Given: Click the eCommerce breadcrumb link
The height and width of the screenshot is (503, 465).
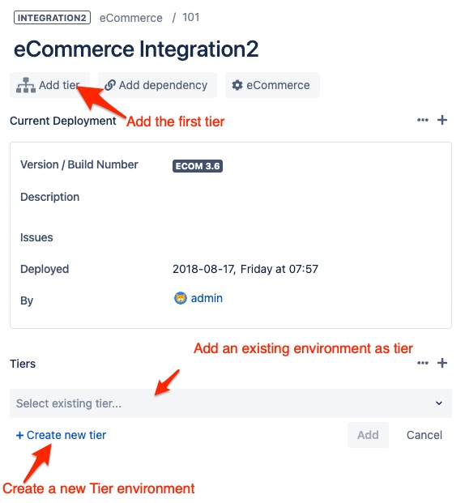Looking at the screenshot, I should pos(131,18).
